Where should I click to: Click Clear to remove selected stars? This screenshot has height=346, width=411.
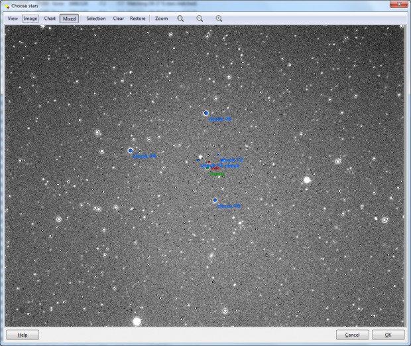tap(119, 19)
